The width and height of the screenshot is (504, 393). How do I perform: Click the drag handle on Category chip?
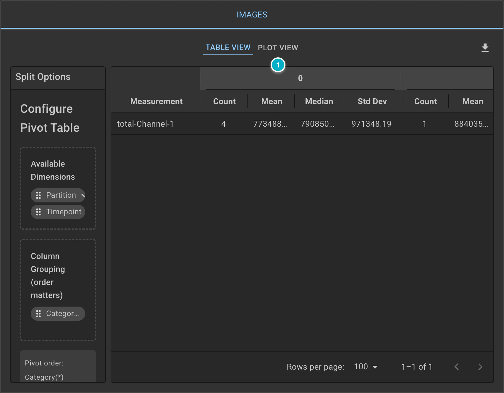(38, 314)
